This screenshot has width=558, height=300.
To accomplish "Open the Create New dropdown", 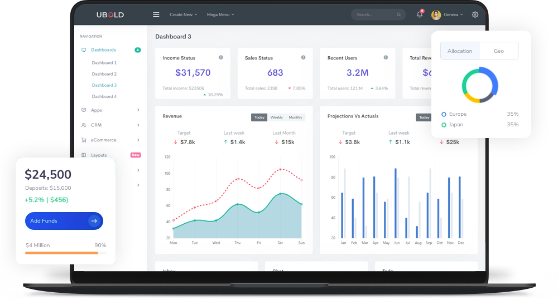I will [x=183, y=14].
